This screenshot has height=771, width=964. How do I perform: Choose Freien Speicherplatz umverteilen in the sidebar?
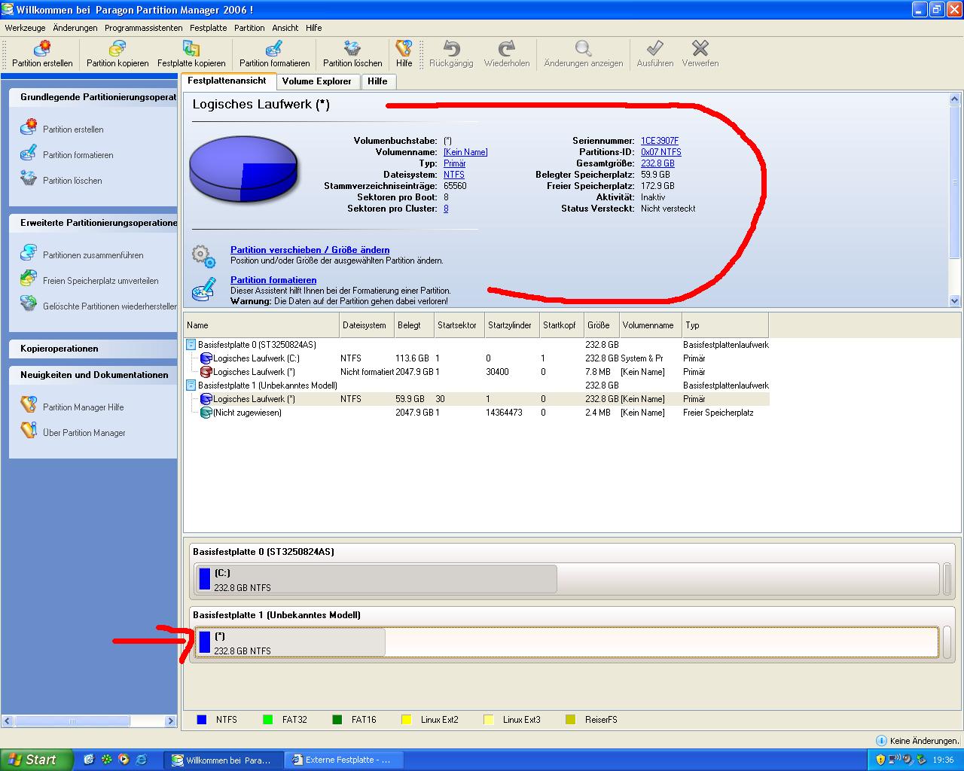(100, 281)
